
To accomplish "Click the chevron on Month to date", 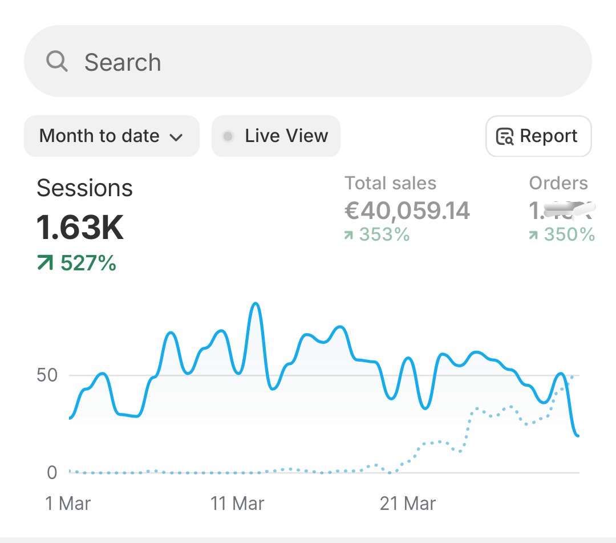I will [176, 137].
